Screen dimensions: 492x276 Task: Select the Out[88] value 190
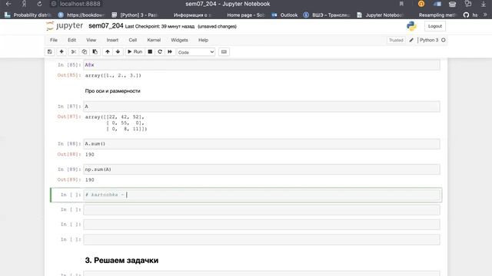click(90, 155)
